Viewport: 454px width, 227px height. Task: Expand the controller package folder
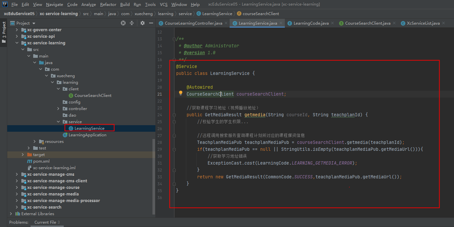click(58, 109)
